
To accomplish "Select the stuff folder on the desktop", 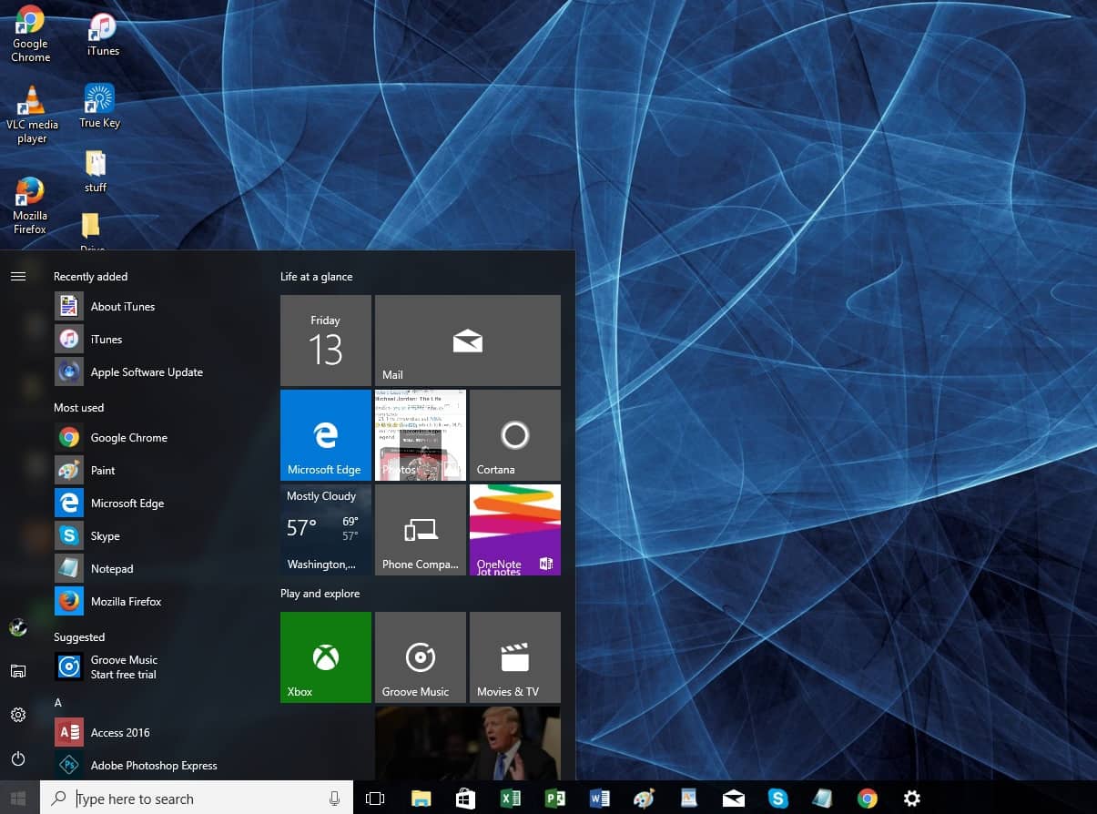I will (96, 172).
